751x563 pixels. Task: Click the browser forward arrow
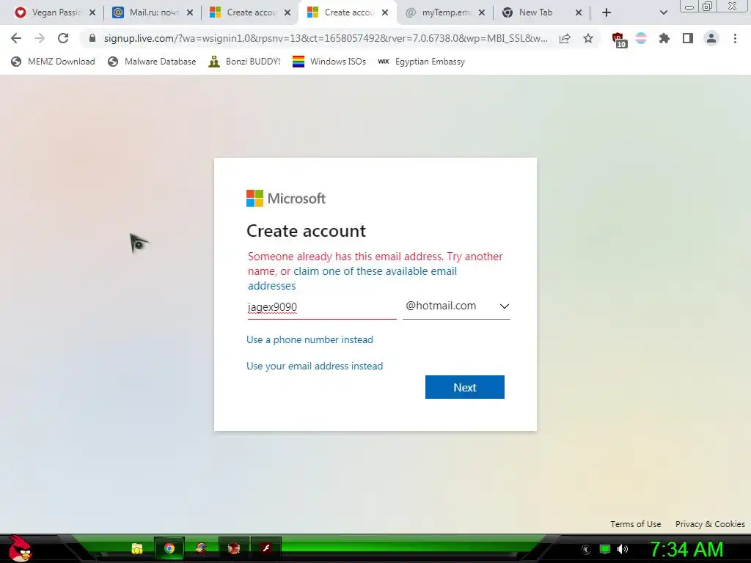pos(40,38)
